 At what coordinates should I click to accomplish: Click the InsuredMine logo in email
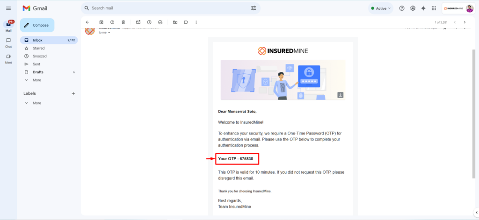[283, 50]
